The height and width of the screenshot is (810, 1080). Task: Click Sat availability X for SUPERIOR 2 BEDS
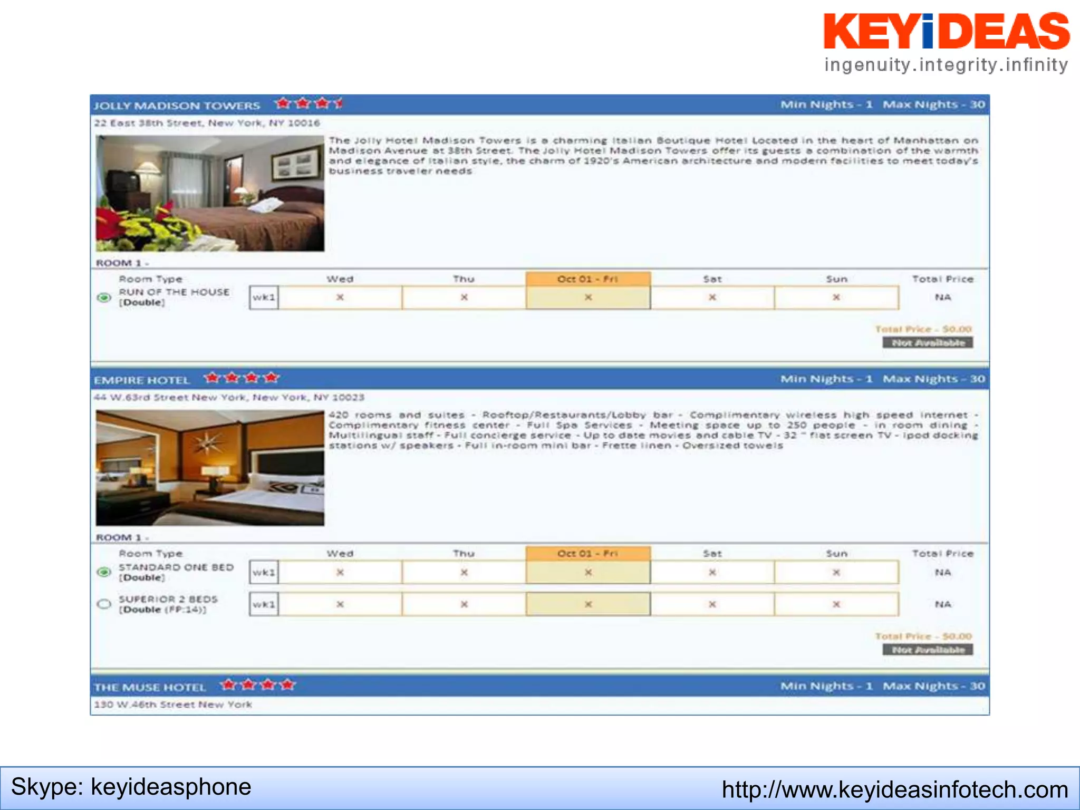tap(712, 604)
